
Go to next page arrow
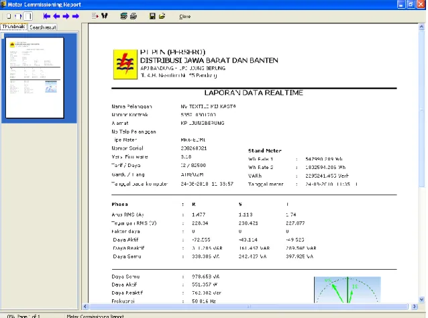(x=66, y=16)
